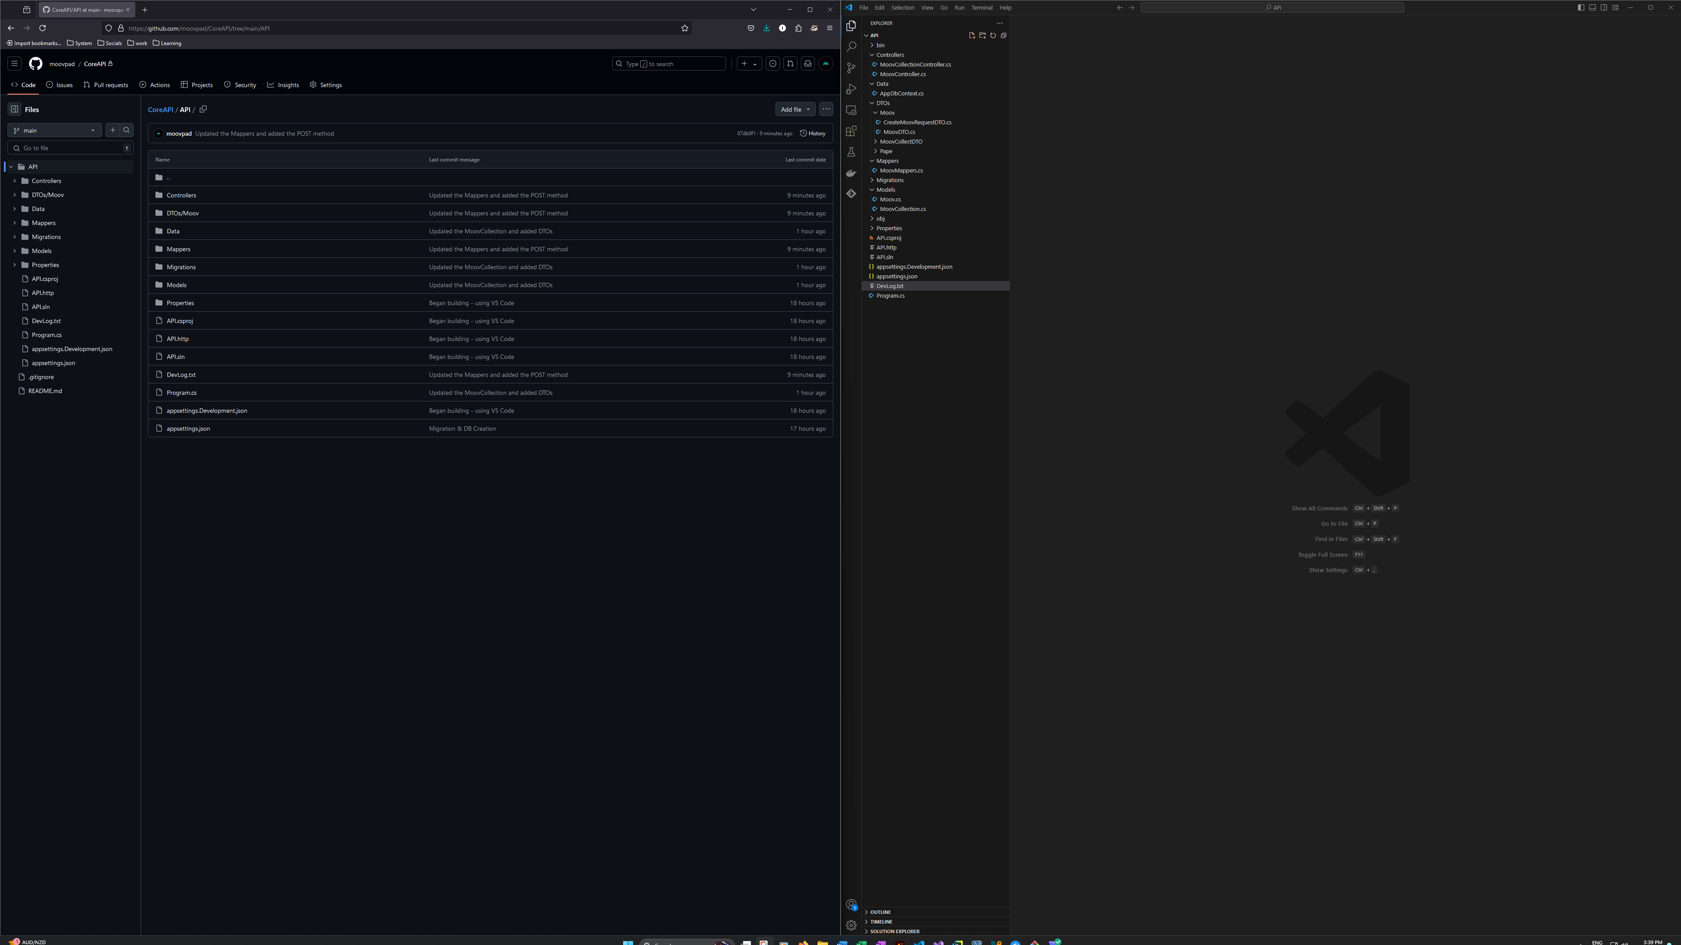Screen dimensions: 1681x945
Task: Reload the Firefox page
Action: (42, 28)
